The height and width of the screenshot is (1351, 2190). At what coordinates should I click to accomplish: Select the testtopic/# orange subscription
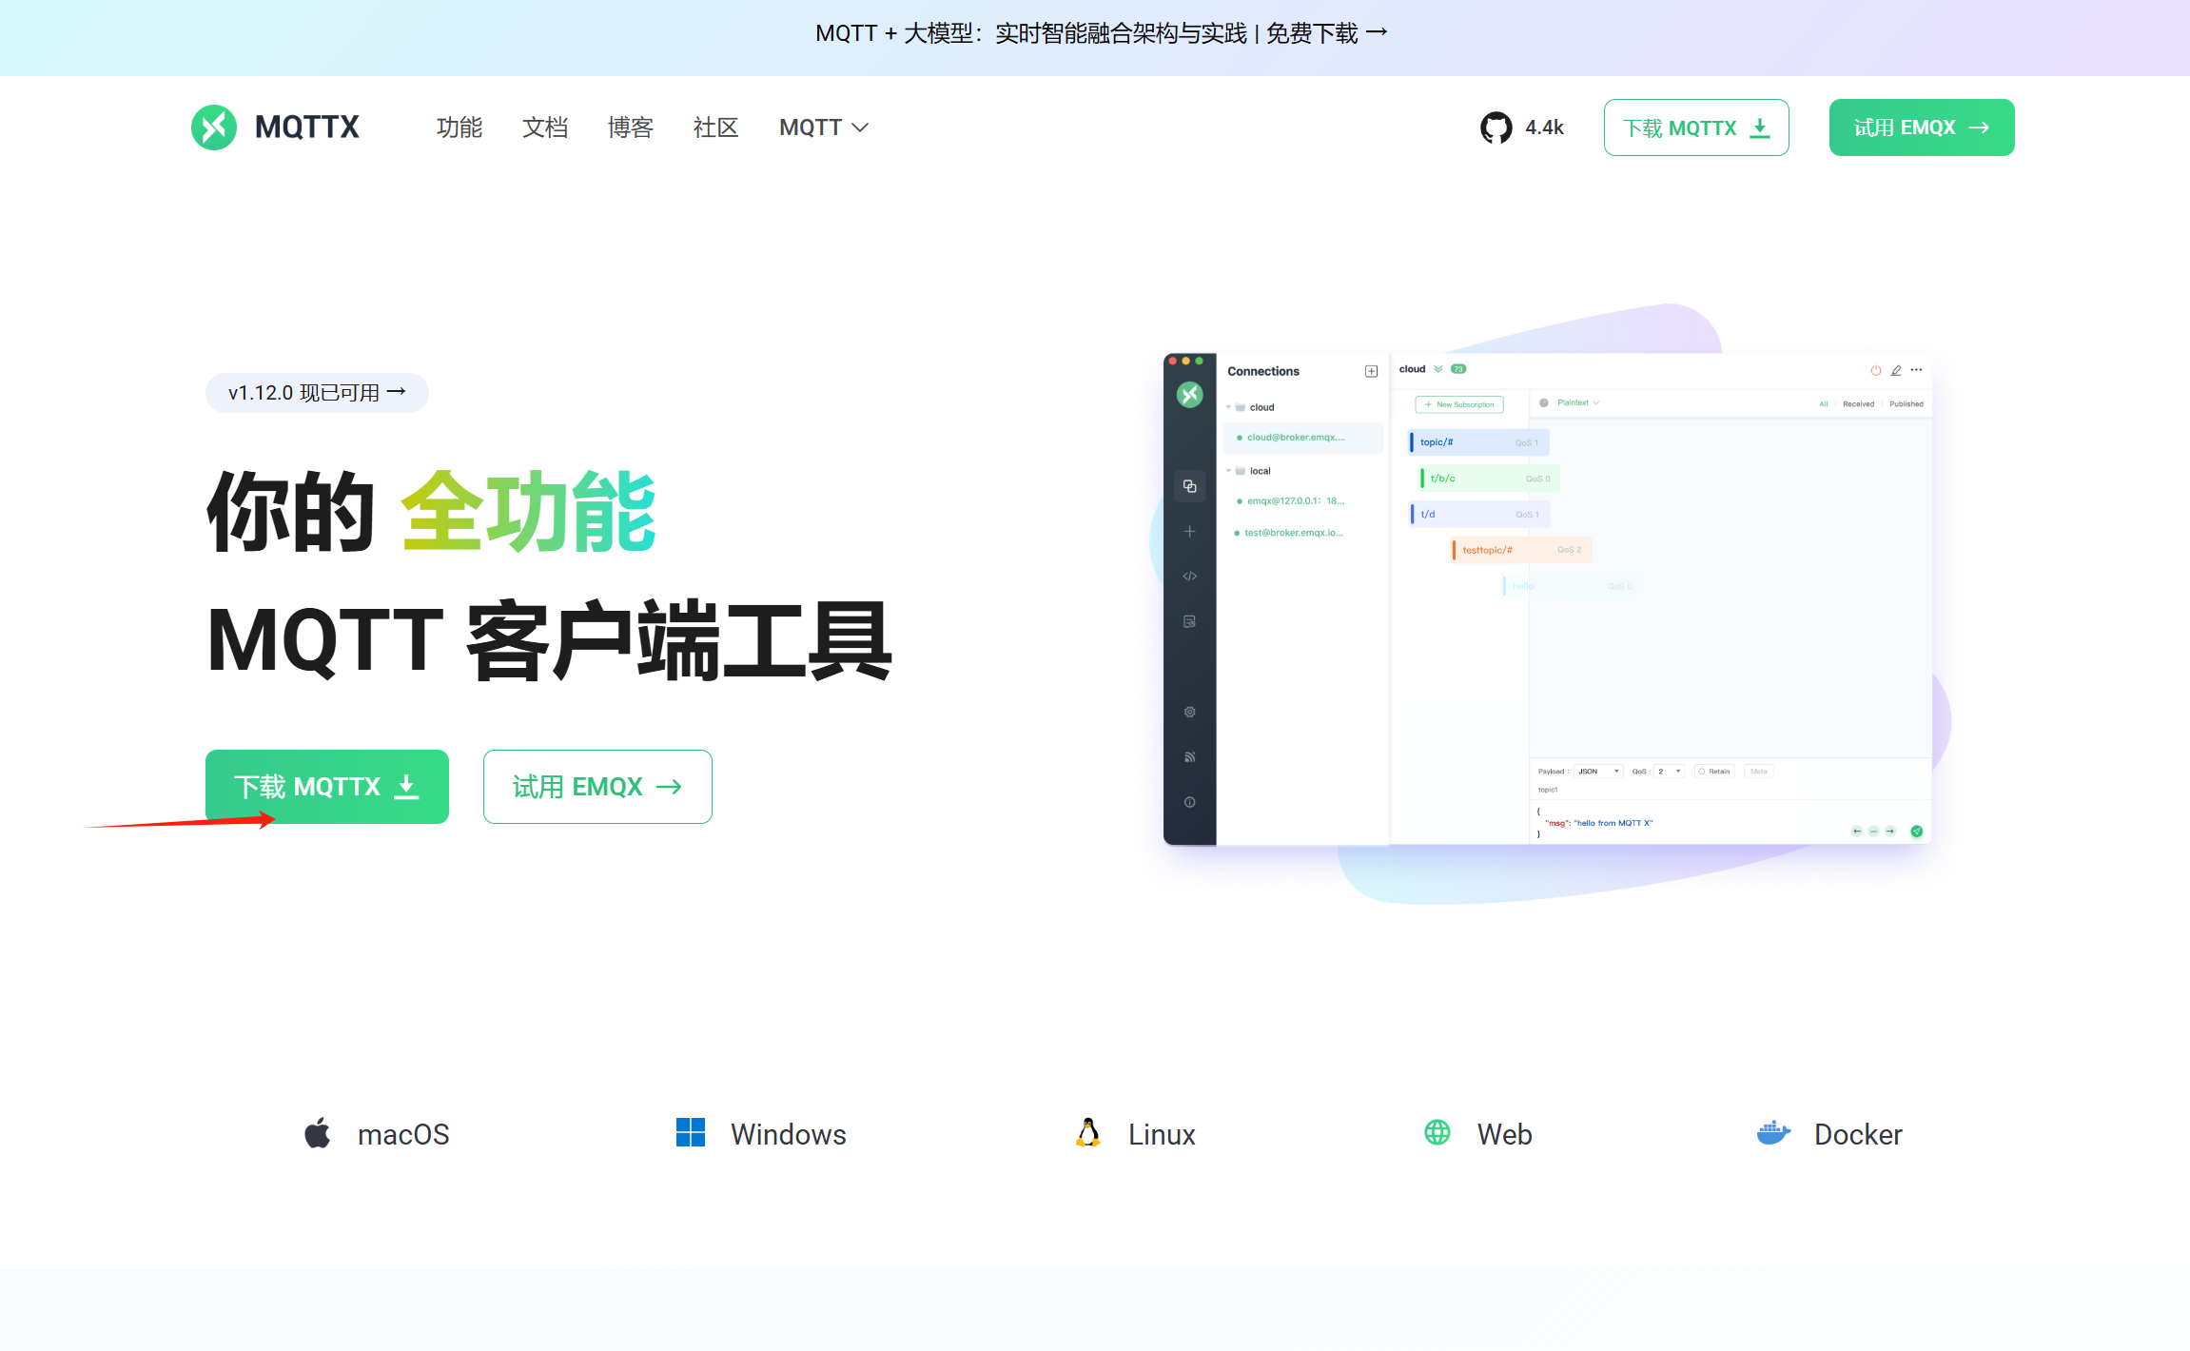(x=1521, y=550)
